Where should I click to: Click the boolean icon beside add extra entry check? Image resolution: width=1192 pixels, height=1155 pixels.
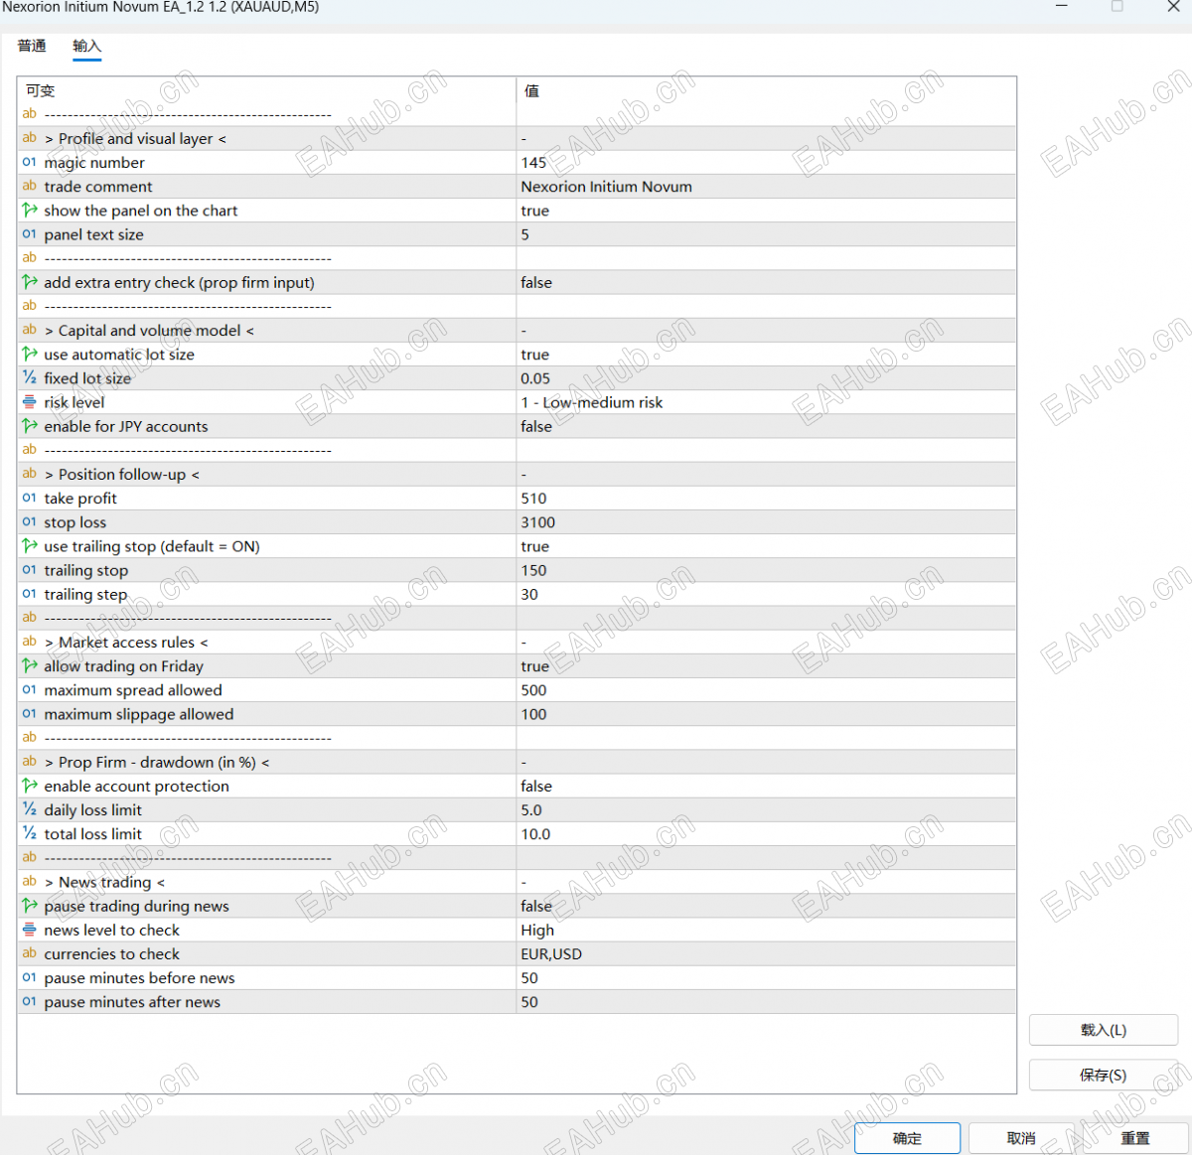coord(30,282)
